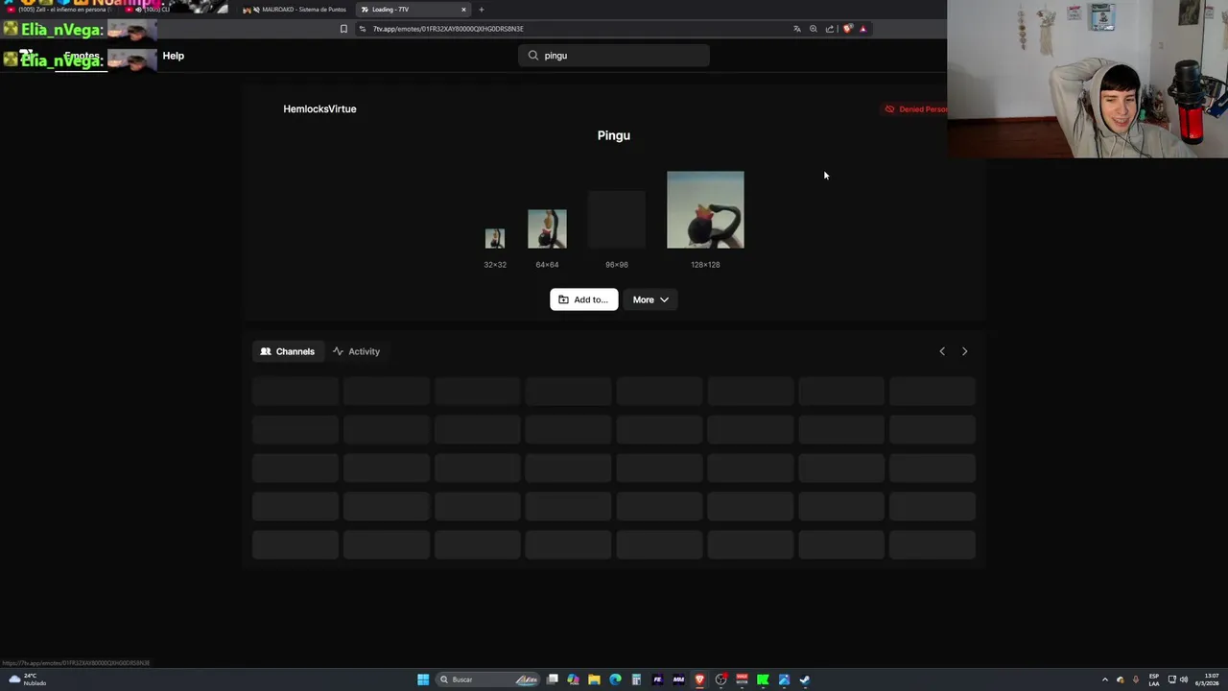Select the 128×128 Pingu emote preview
Screen dimensions: 1228x691
tap(705, 210)
